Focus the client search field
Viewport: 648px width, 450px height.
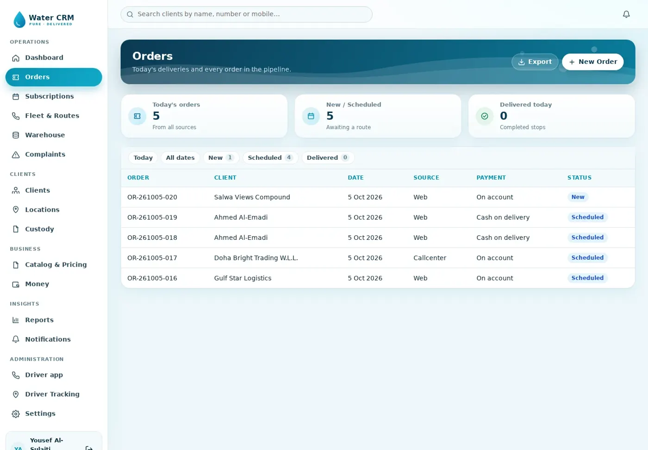click(246, 14)
